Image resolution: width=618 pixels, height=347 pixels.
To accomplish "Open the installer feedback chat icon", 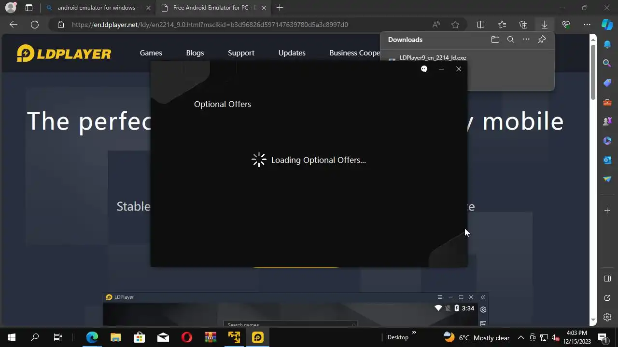I will pos(424,69).
